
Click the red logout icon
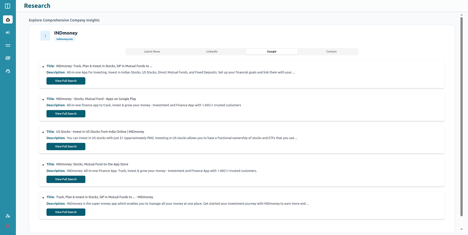[x=8, y=226]
